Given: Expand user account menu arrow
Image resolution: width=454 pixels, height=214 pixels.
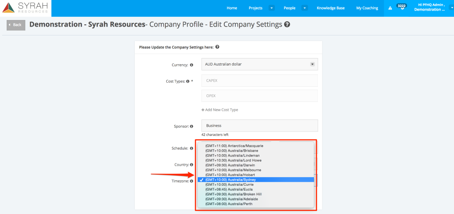Looking at the screenshot, I should [x=452, y=8].
